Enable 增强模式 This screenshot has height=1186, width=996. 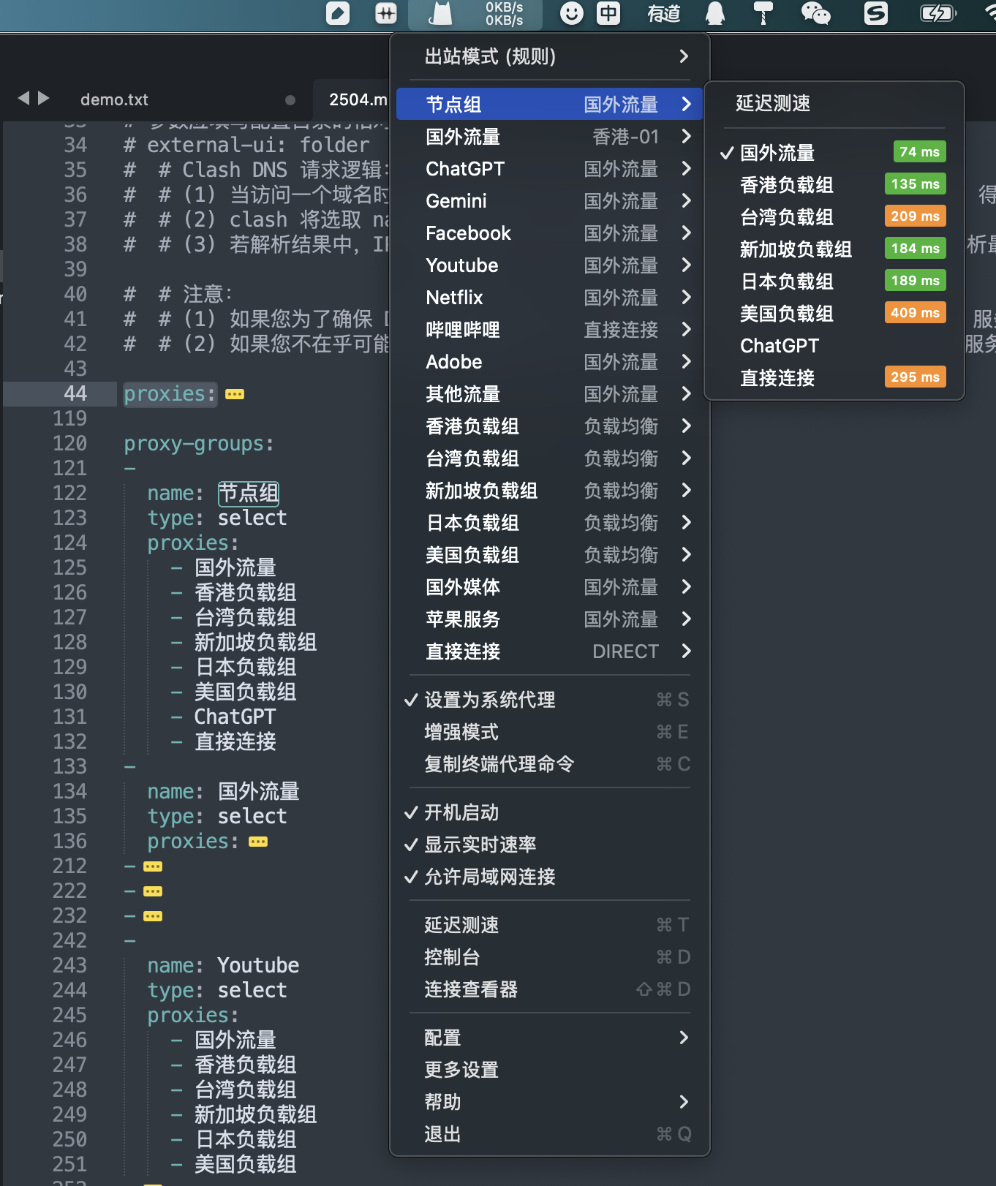tap(550, 732)
